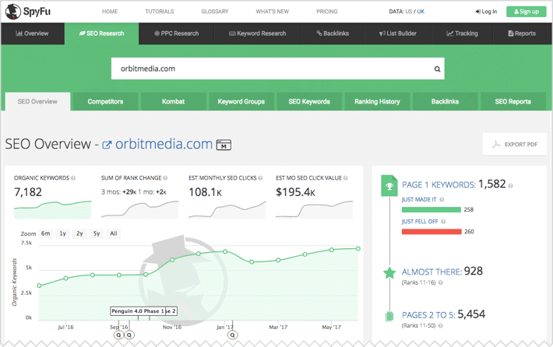The width and height of the screenshot is (553, 347).
Task: Click the Almost There heading link
Action: (431, 272)
